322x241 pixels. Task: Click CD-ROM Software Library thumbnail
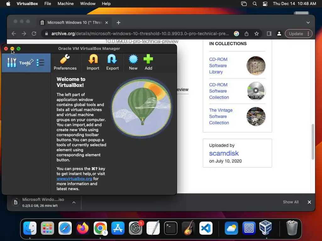pyautogui.click(x=256, y=66)
